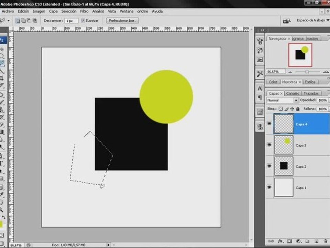Select 'Add to selection' mode in options bar
330x248 pixels.
tap(23, 20)
